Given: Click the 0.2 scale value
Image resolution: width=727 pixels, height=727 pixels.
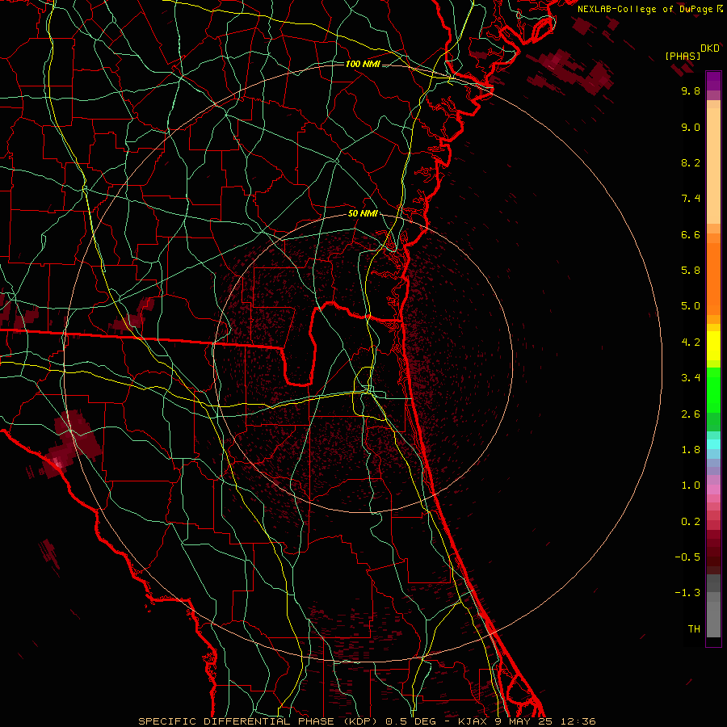Looking at the screenshot, I should (x=691, y=522).
